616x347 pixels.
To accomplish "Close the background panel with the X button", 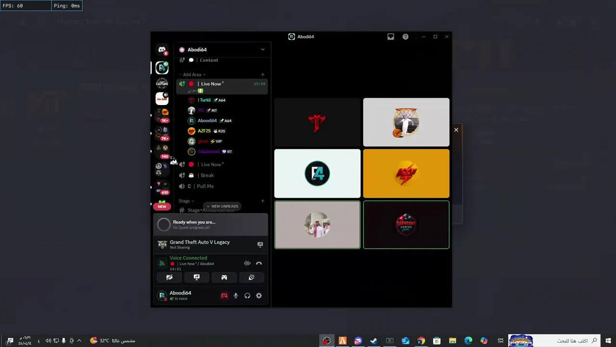I will pos(456,130).
